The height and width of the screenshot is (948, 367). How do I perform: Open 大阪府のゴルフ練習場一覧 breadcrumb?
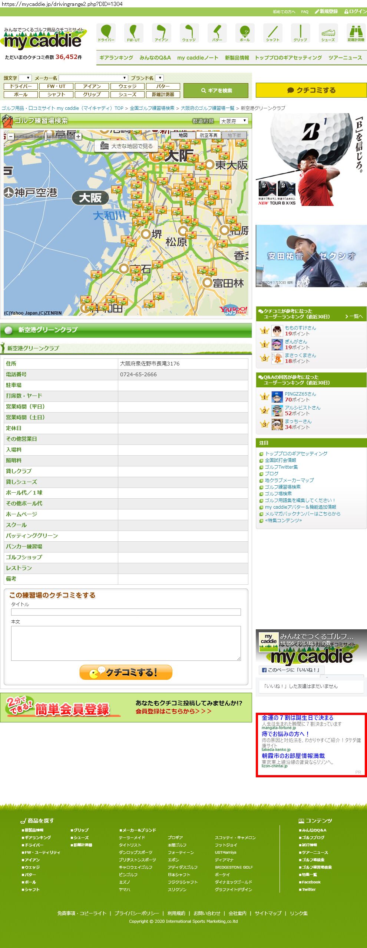coord(208,108)
